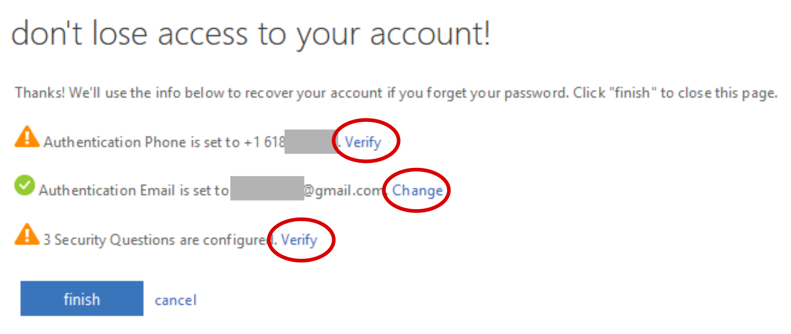Change the authentication email address

pos(417,191)
